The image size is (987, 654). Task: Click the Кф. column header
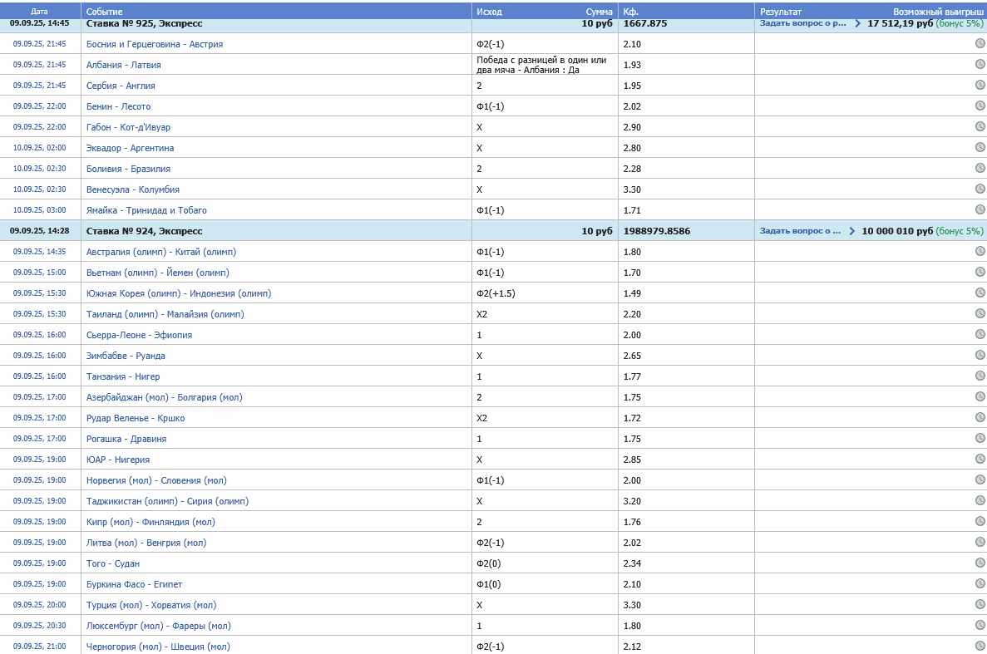pos(630,12)
